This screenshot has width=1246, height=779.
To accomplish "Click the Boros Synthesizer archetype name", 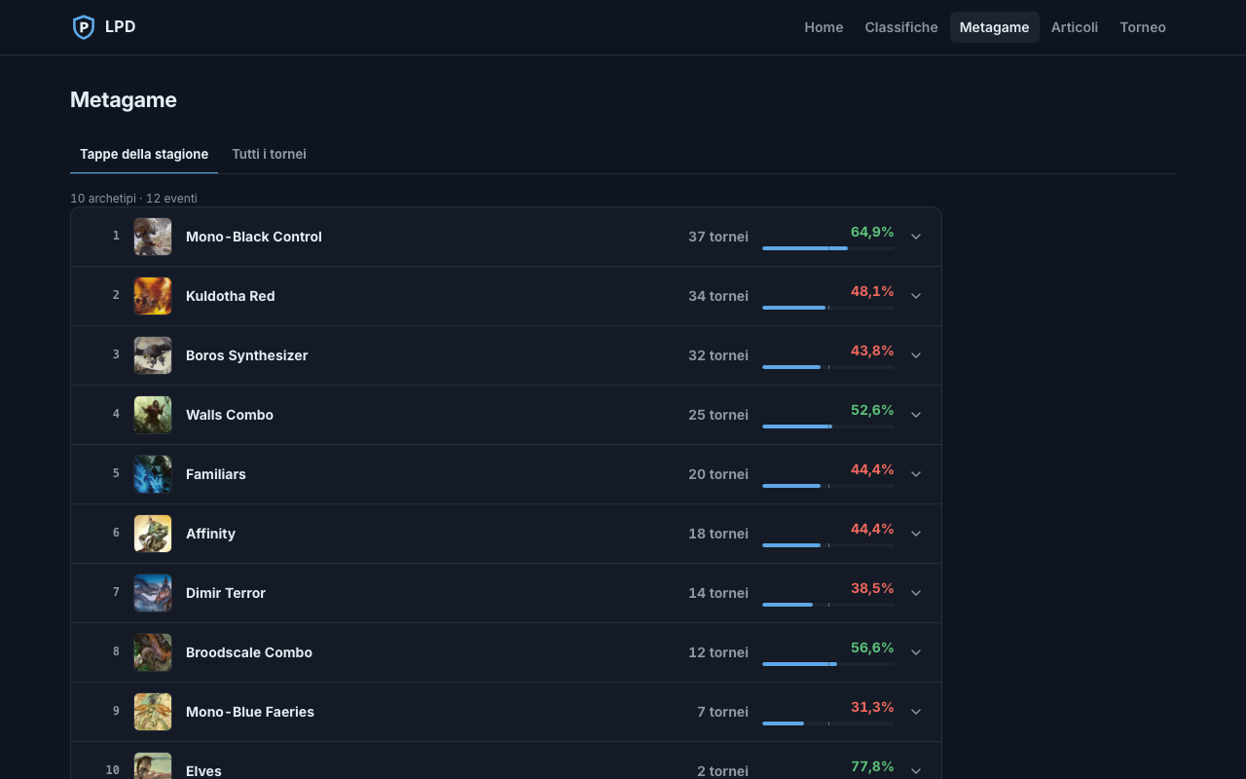I will pos(247,355).
